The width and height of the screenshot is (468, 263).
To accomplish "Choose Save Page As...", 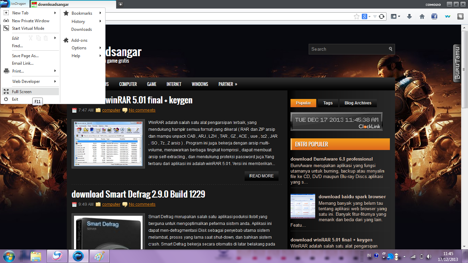I will pos(30,56).
